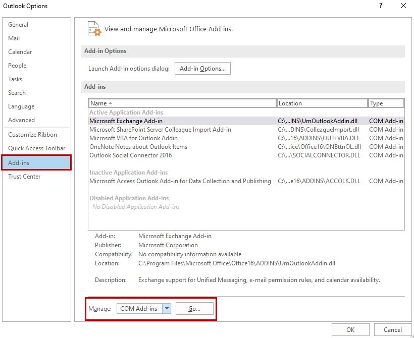Viewport: 414px width, 338px height.
Task: Select Microsoft VBA for Outlook Addin
Action: (246, 138)
